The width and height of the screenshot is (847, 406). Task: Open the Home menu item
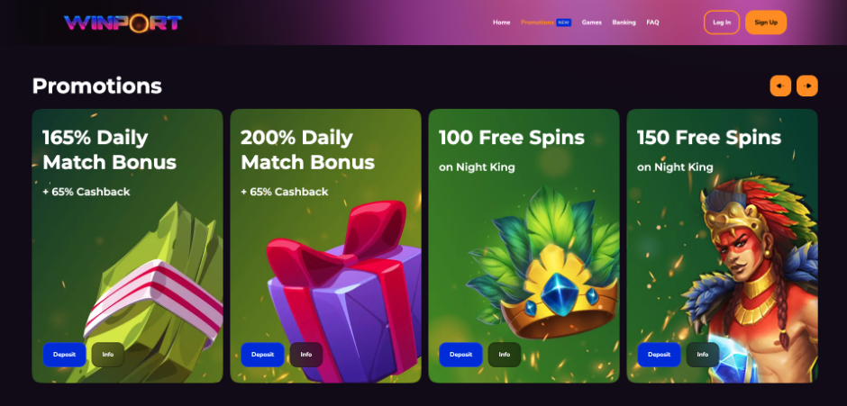501,23
